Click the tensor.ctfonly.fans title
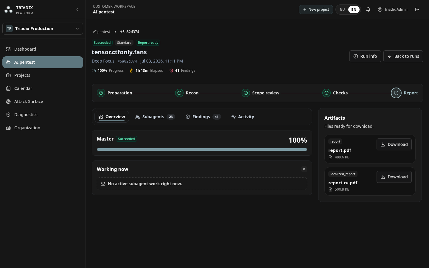This screenshot has height=268, width=429. click(x=119, y=52)
